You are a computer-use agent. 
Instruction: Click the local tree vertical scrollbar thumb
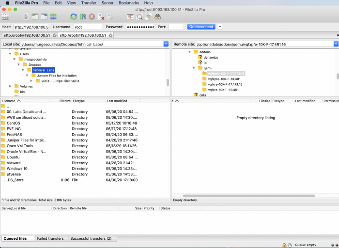tap(168, 82)
